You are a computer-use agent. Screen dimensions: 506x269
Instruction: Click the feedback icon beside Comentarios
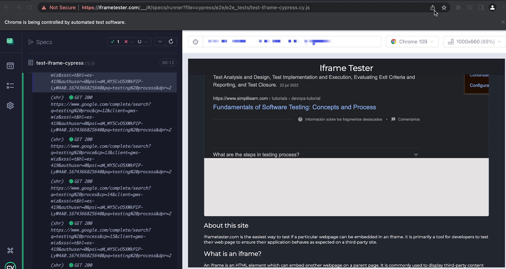[393, 119]
